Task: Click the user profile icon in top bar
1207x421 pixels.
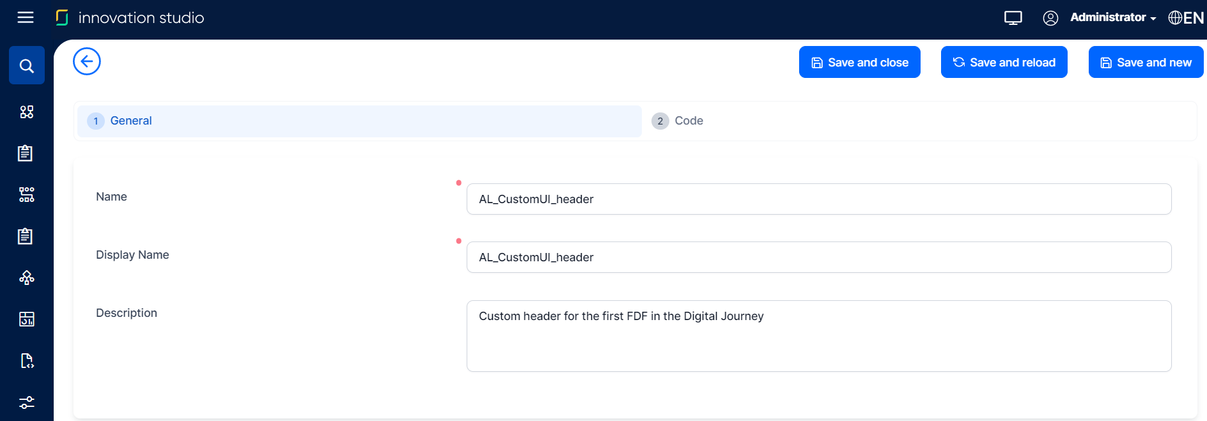Action: [1050, 18]
